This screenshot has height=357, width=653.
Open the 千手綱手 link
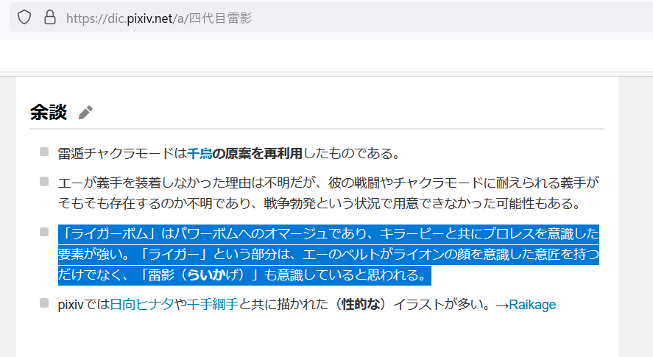point(213,305)
